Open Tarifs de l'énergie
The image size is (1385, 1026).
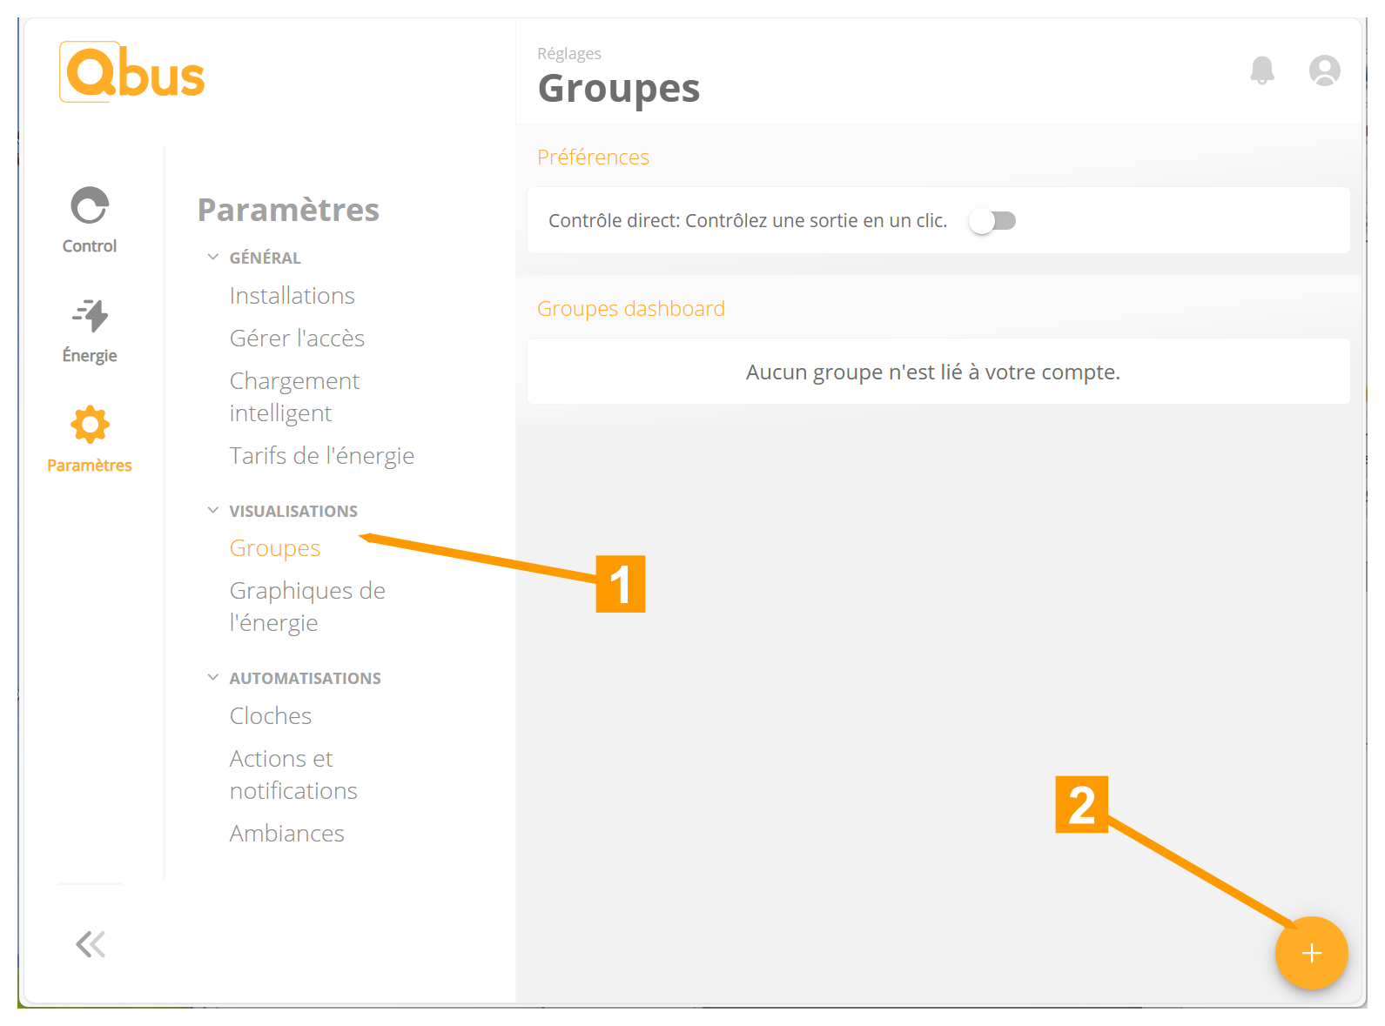click(322, 456)
